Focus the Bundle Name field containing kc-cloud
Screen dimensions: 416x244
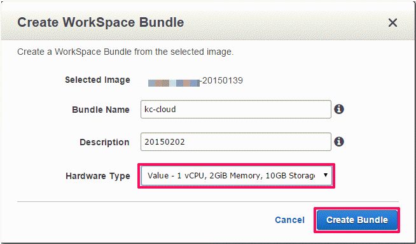point(236,109)
